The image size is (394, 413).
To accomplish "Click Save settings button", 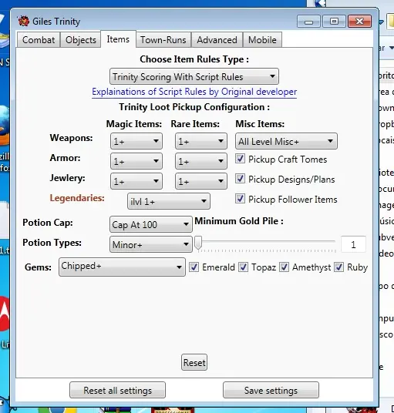I will (x=271, y=390).
